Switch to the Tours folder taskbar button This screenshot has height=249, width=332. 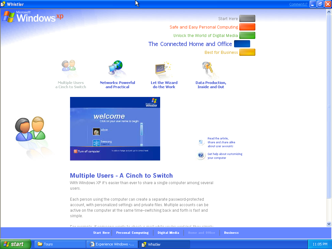pyautogui.click(x=60, y=244)
